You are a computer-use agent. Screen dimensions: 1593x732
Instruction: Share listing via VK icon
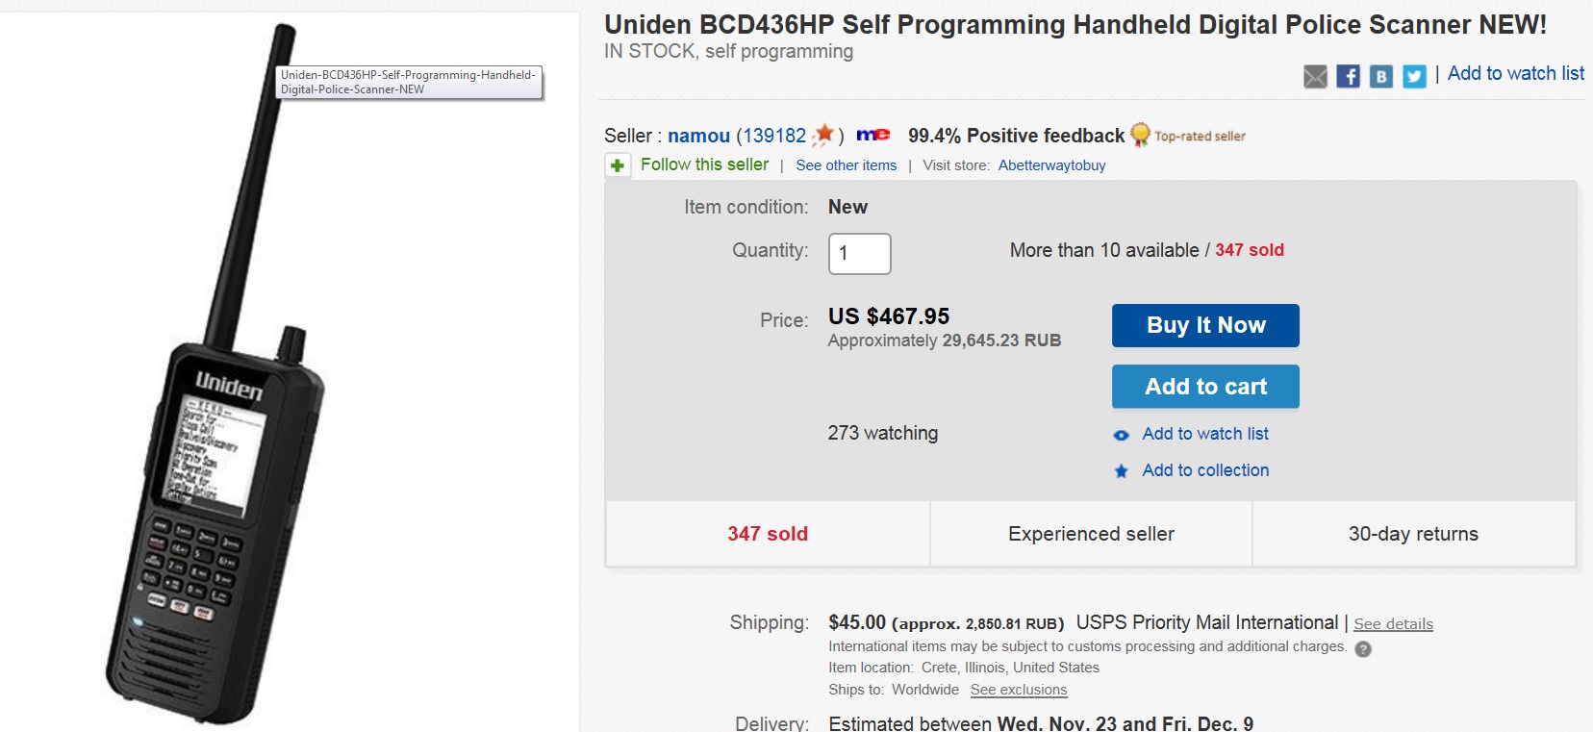coord(1380,76)
